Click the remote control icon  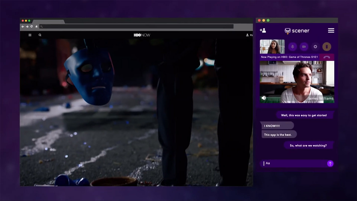pyautogui.click(x=327, y=47)
